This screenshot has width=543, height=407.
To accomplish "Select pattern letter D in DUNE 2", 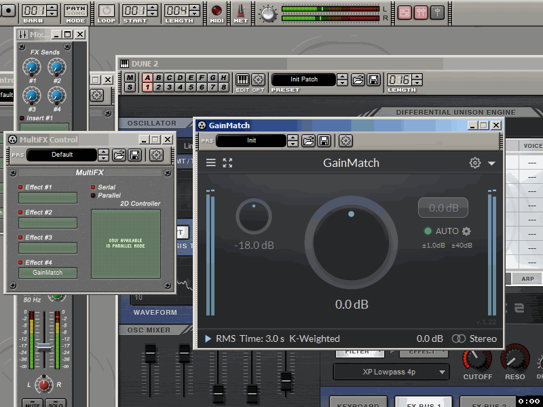I will (181, 77).
